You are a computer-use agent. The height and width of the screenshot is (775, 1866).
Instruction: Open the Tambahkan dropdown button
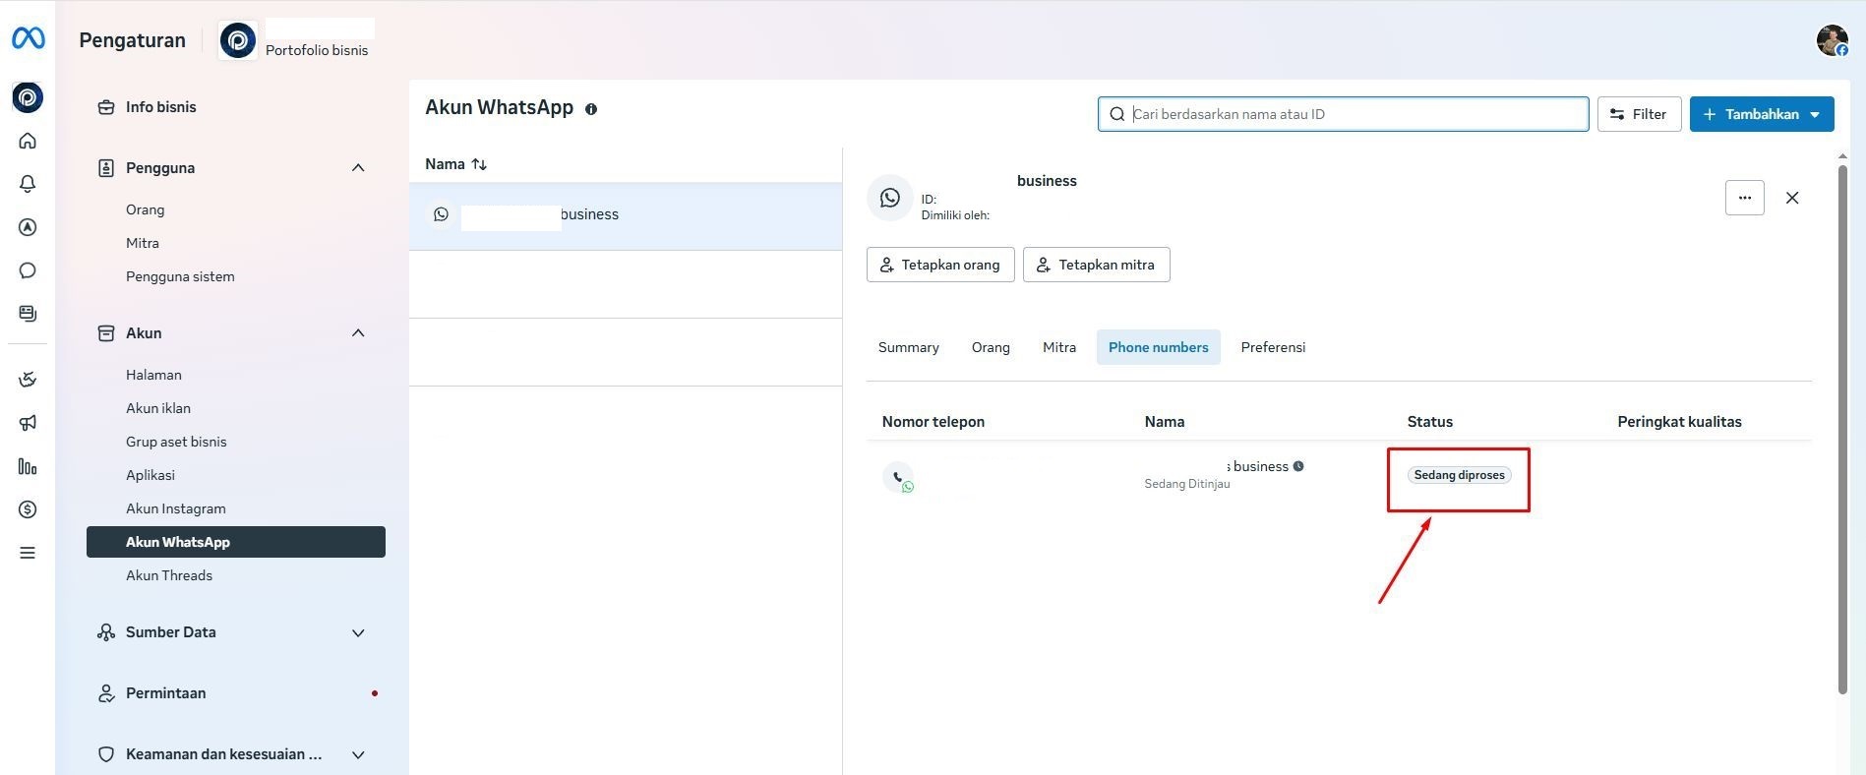coord(1762,114)
